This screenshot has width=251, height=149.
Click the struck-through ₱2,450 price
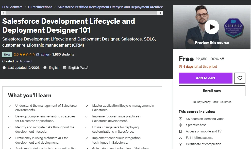click(201, 59)
